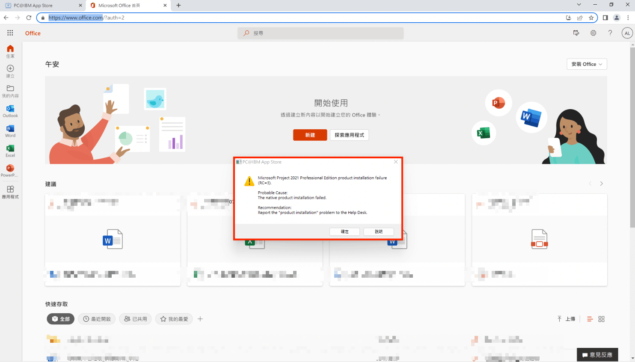Open the Office app launcher grid
The image size is (635, 362).
click(x=10, y=33)
